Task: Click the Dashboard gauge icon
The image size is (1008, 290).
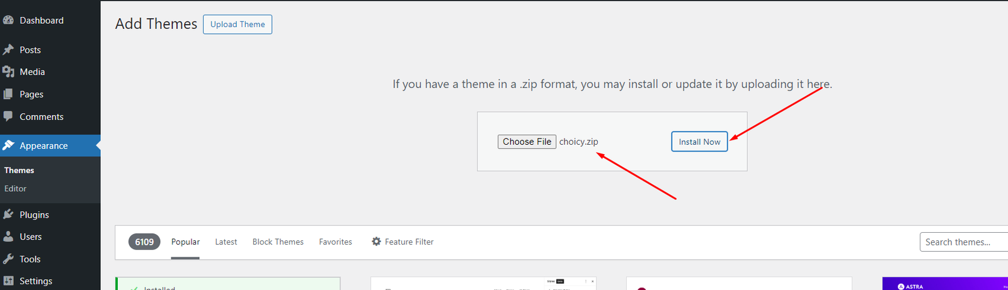Action: tap(8, 20)
